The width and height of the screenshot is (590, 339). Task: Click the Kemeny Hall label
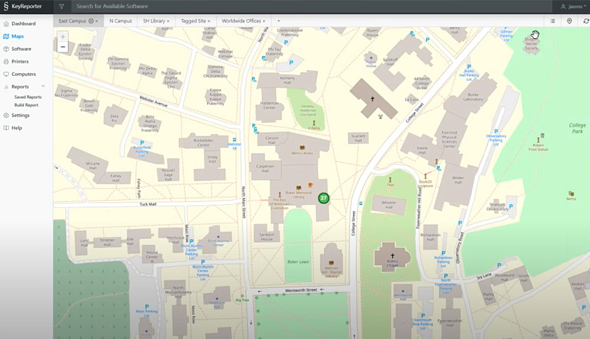pos(287,80)
